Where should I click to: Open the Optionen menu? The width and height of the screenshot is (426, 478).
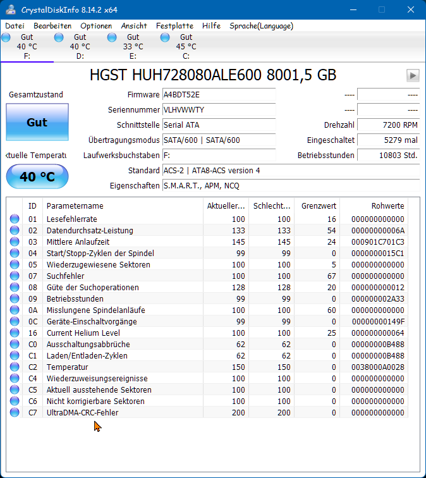click(x=96, y=26)
